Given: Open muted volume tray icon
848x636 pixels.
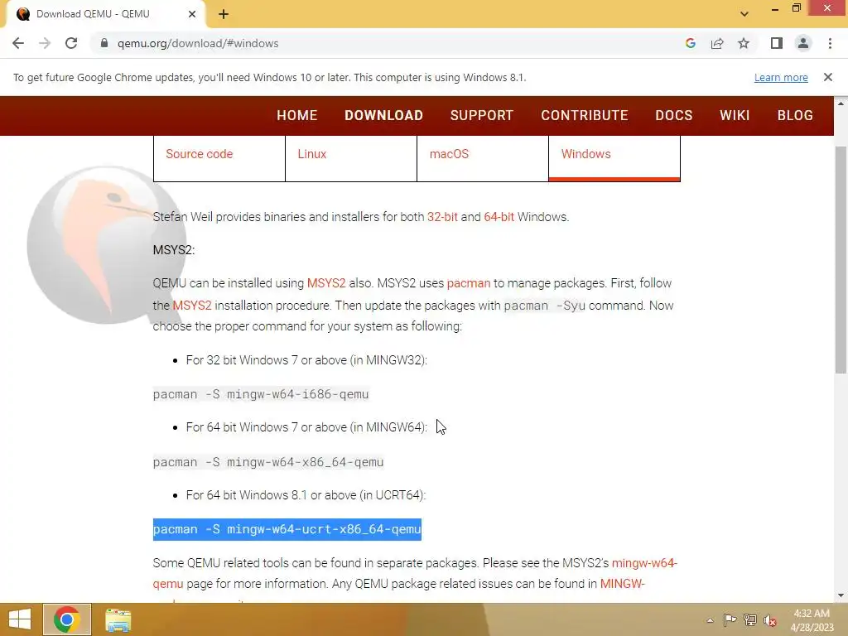Looking at the screenshot, I should (x=770, y=620).
